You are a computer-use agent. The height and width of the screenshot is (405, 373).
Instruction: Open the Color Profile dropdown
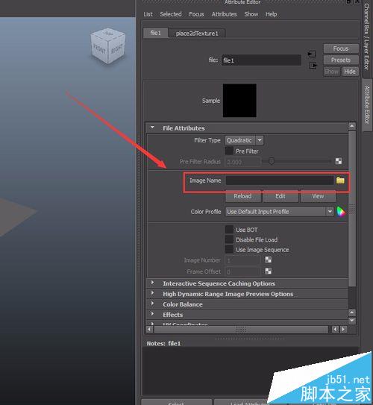point(280,212)
